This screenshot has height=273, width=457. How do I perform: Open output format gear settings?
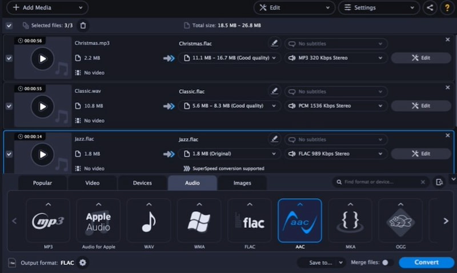(x=83, y=263)
